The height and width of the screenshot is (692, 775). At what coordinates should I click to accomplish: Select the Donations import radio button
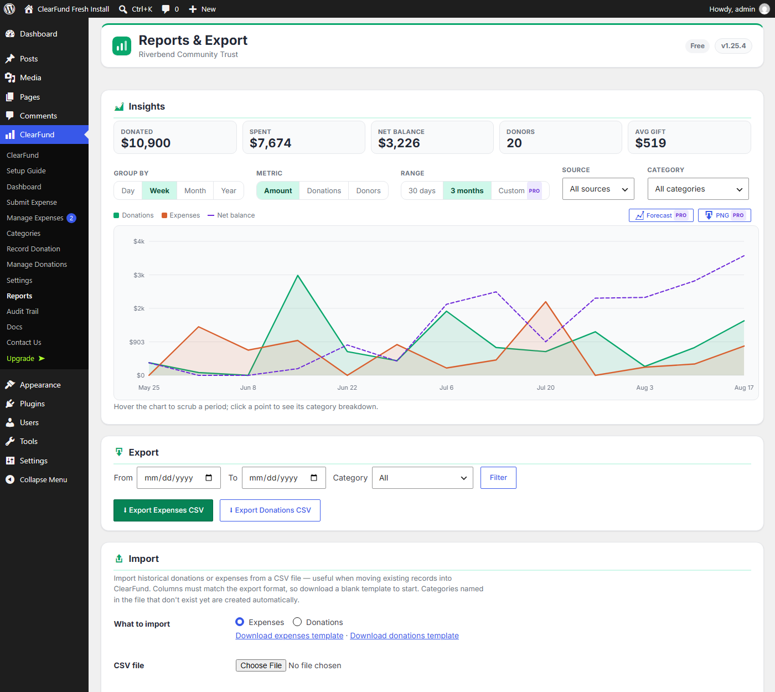click(x=297, y=622)
